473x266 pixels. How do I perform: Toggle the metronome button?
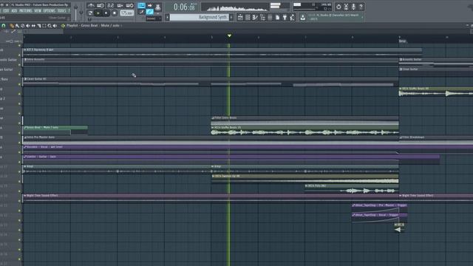pos(91,5)
